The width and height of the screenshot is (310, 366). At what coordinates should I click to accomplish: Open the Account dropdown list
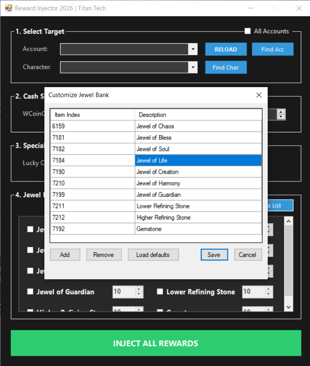pos(193,49)
